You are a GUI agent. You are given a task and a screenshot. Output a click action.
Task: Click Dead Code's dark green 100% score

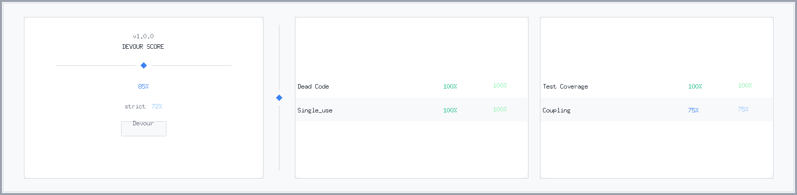[450, 87]
